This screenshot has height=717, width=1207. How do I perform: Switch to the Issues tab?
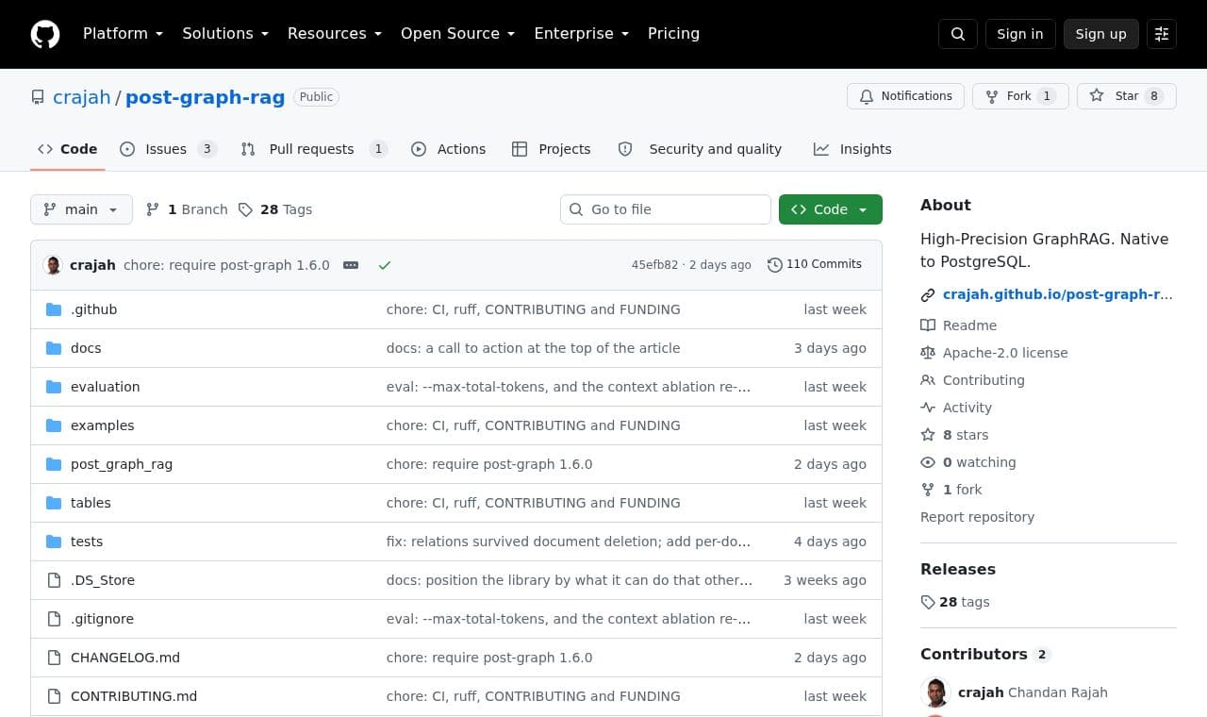click(168, 149)
